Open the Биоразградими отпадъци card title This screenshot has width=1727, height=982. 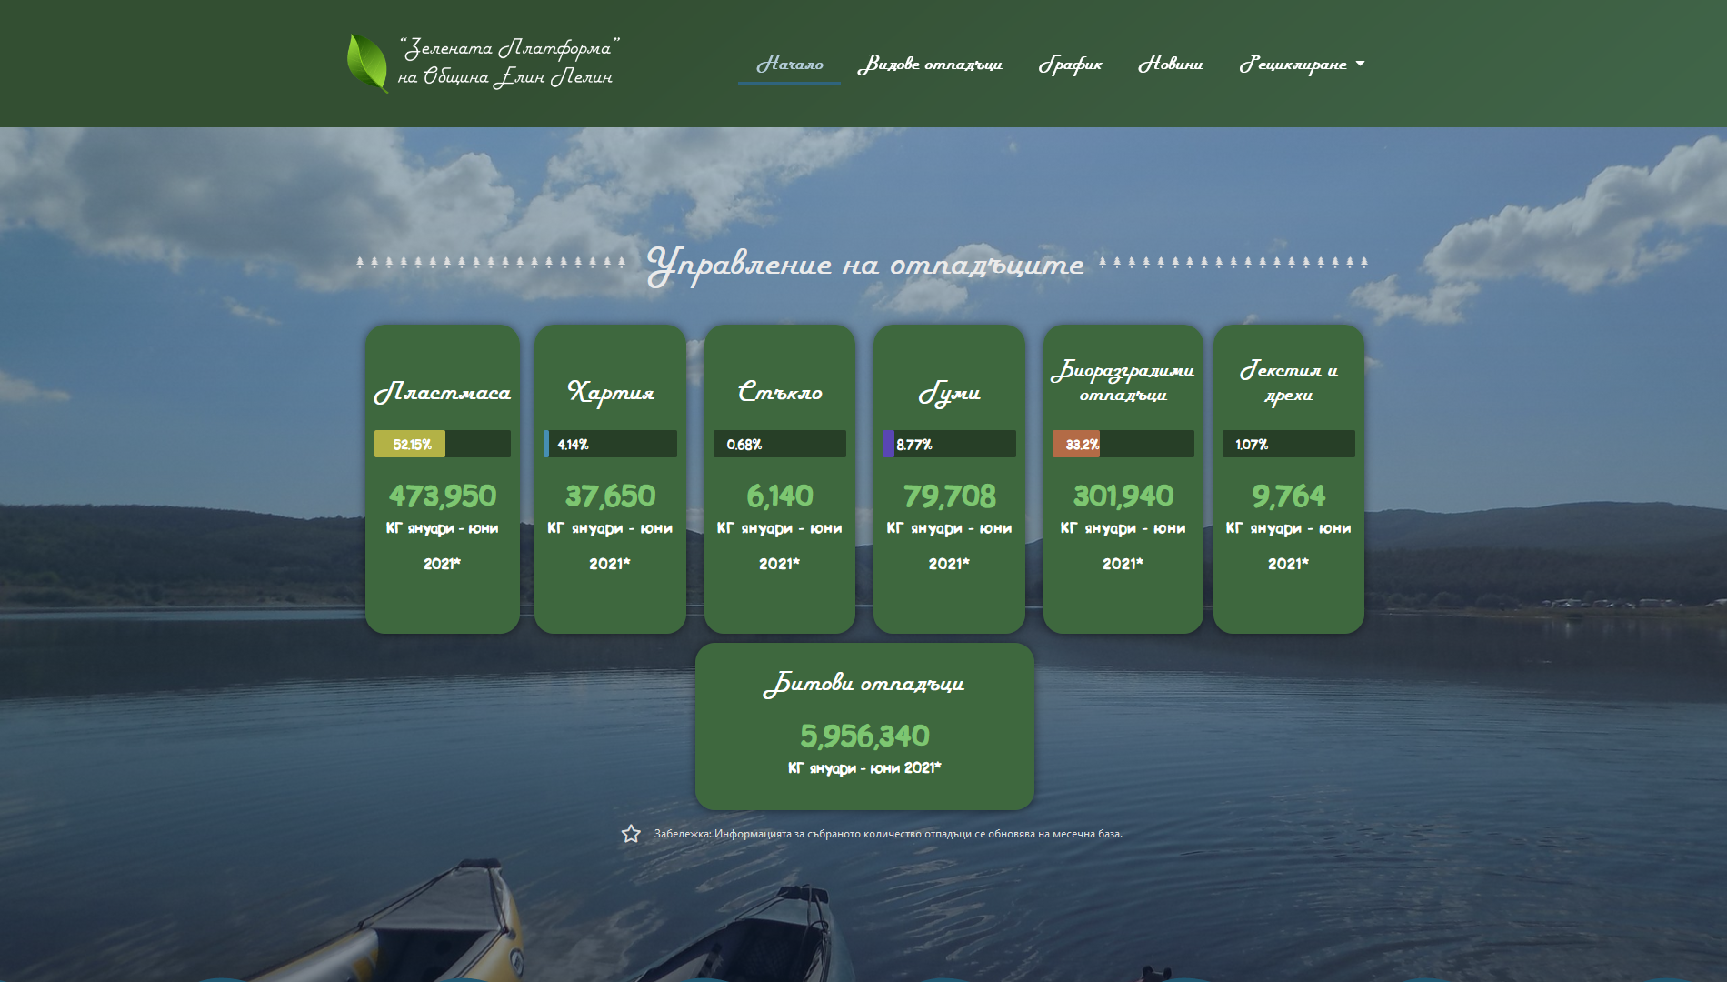(1123, 382)
